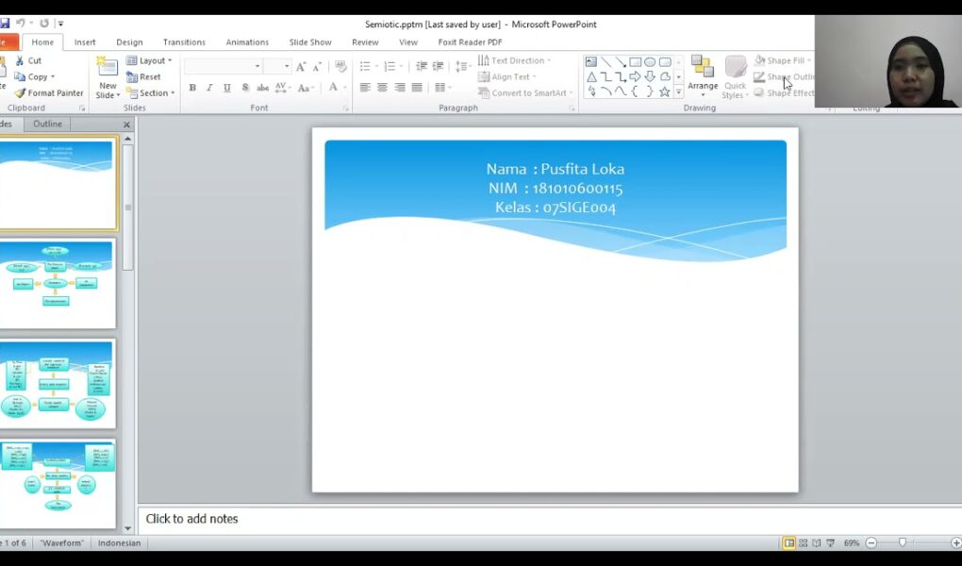Click Indonesian language button in status bar
The image size is (962, 566).
pos(119,543)
